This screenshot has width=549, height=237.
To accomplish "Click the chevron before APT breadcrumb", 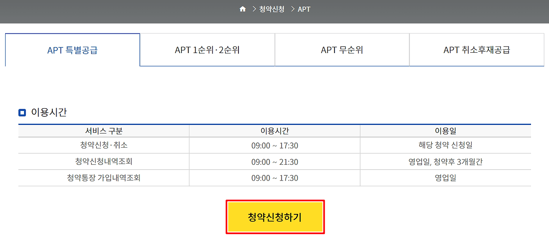I will pyautogui.click(x=293, y=9).
